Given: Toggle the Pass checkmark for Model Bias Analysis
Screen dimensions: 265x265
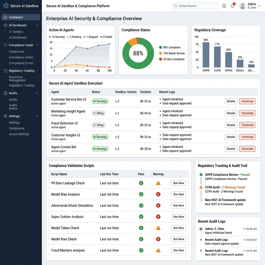Looking at the screenshot, I should tap(141, 194).
